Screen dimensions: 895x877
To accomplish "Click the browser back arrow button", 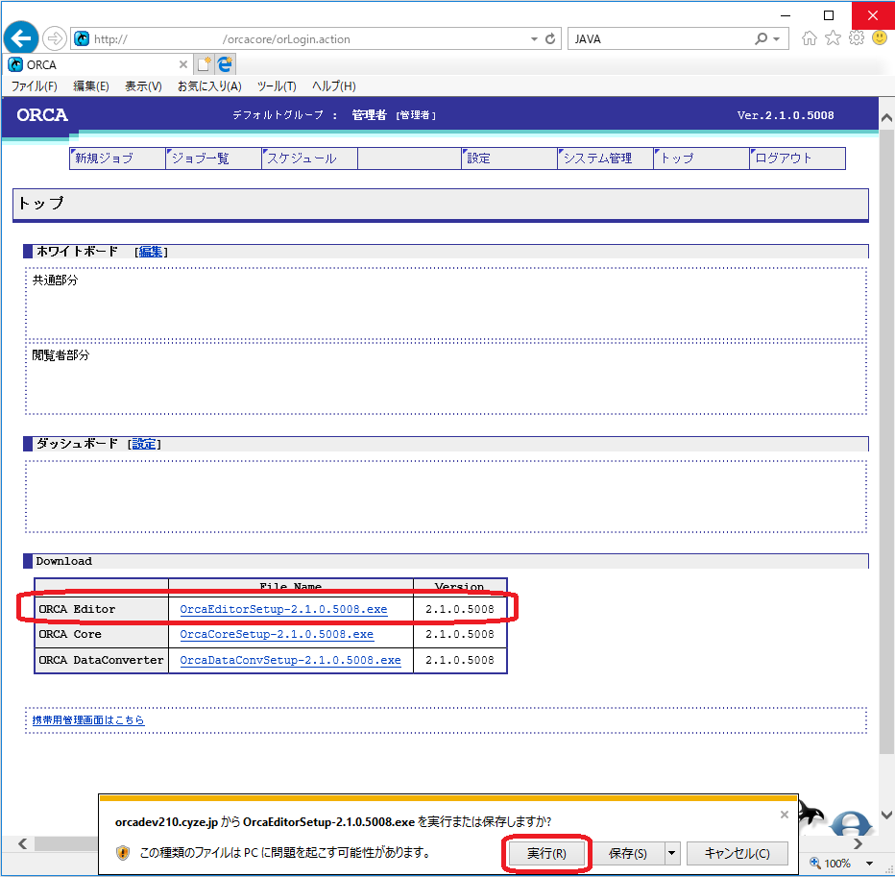I will click(x=21, y=38).
